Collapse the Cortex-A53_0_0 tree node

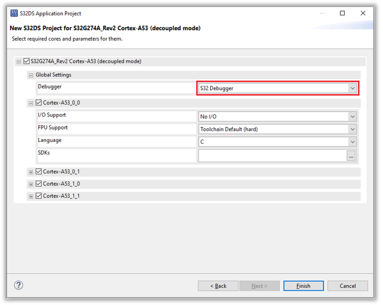pos(31,103)
